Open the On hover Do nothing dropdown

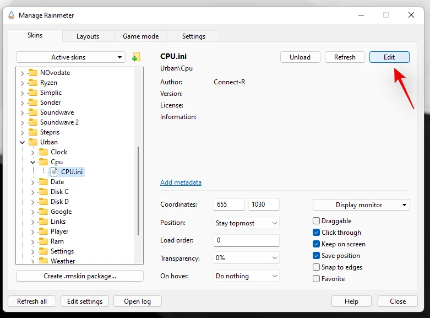tap(246, 276)
